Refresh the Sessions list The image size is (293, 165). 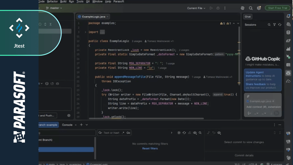pos(280,25)
